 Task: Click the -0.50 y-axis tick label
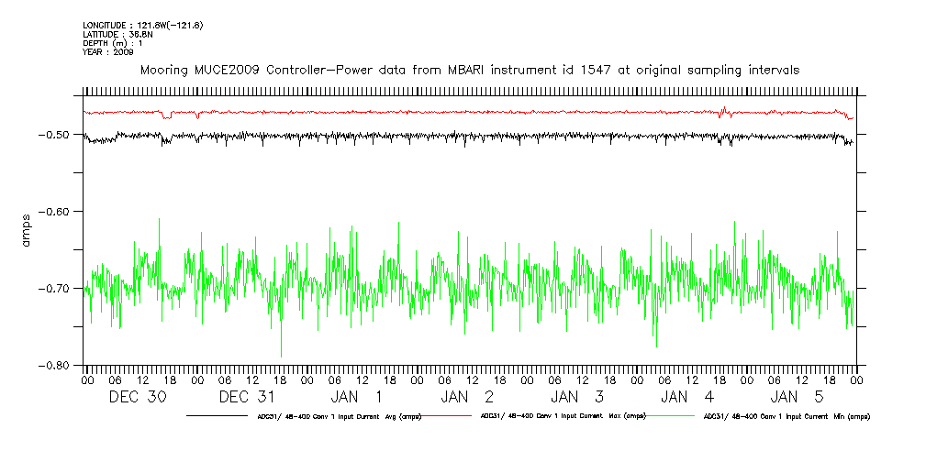58,135
